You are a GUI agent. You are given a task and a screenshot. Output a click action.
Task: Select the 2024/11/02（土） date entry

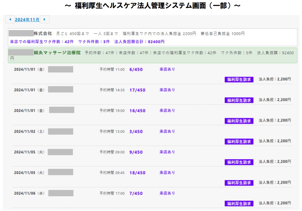coord(29,132)
